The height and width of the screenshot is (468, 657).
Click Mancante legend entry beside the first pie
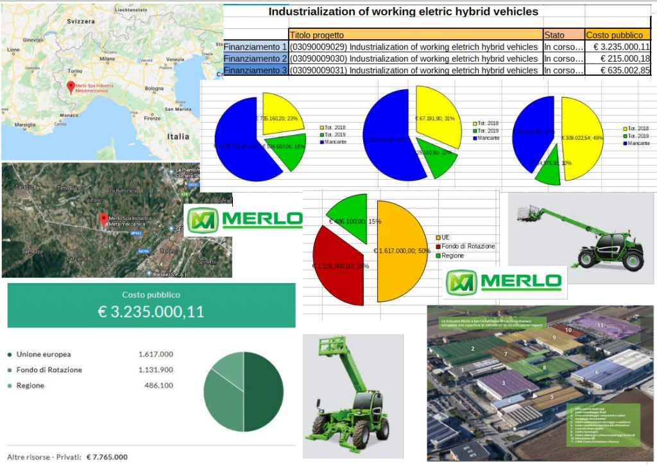pos(334,142)
